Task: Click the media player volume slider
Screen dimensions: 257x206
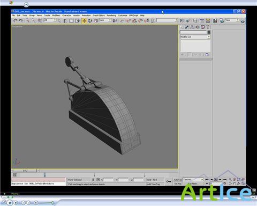Action: click(47, 203)
